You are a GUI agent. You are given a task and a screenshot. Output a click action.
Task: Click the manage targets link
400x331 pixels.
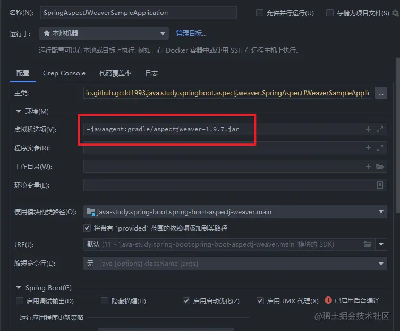(x=191, y=33)
